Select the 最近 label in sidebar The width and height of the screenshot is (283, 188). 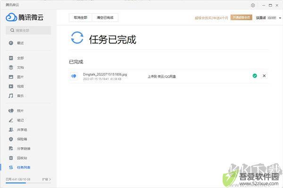click(20, 43)
